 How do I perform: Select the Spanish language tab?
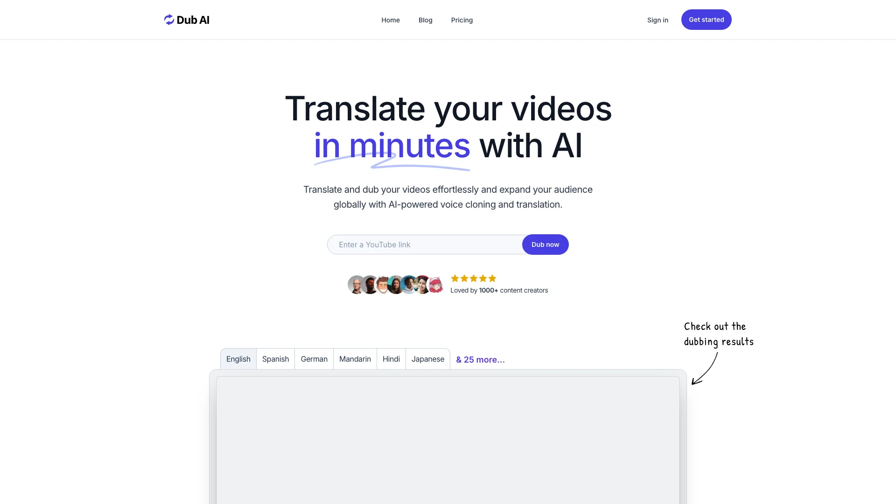pyautogui.click(x=275, y=359)
